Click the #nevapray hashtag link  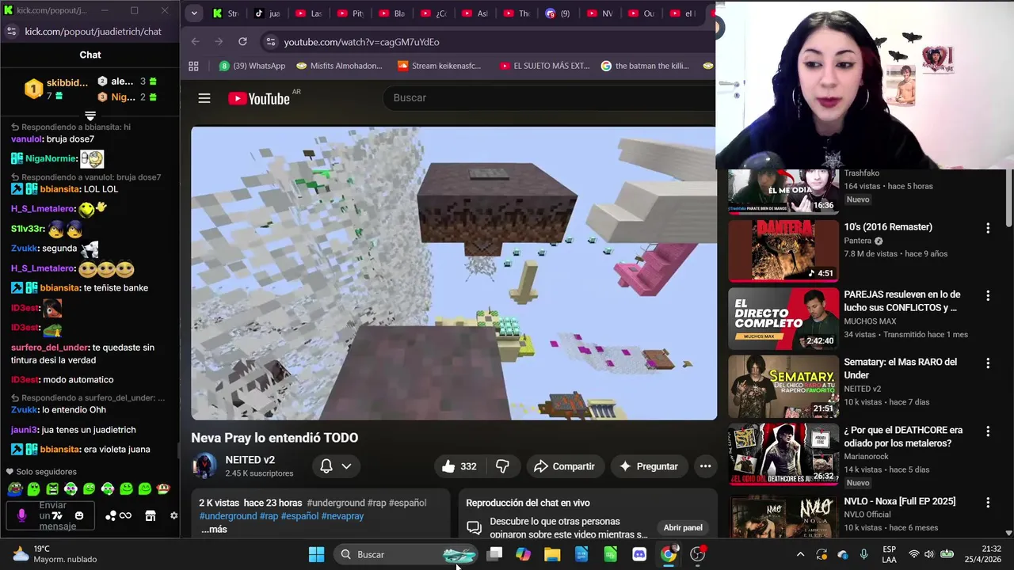[342, 516]
